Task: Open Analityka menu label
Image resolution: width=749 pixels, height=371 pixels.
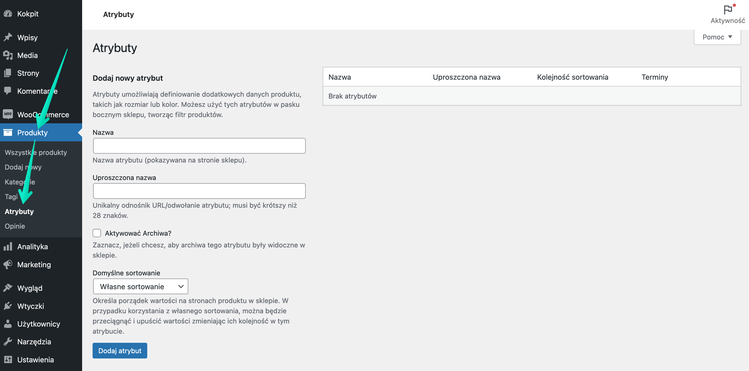Action: (33, 246)
